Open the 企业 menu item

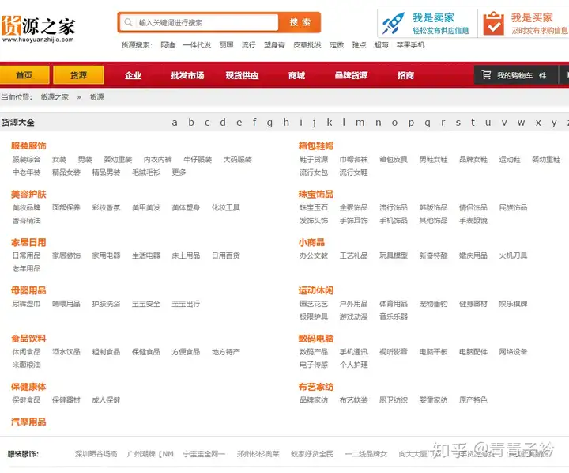coord(133,76)
